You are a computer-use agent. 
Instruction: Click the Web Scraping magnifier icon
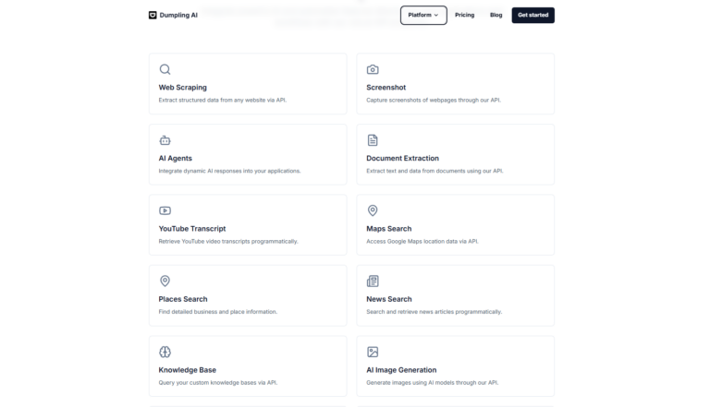165,69
